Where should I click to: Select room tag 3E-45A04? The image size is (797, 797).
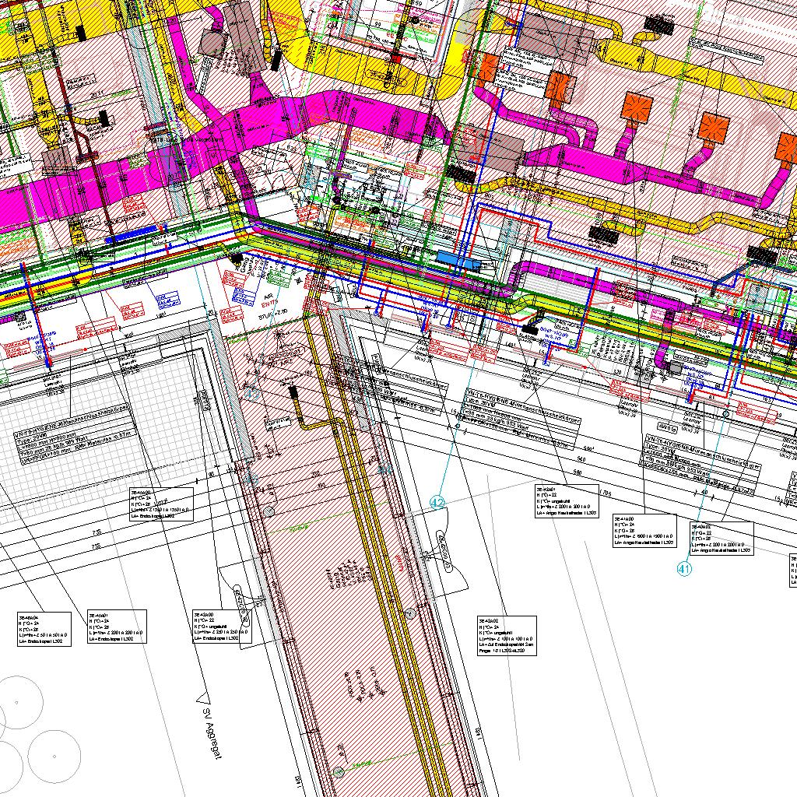[x=44, y=629]
